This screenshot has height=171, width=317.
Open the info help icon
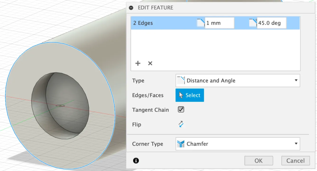[136, 161]
